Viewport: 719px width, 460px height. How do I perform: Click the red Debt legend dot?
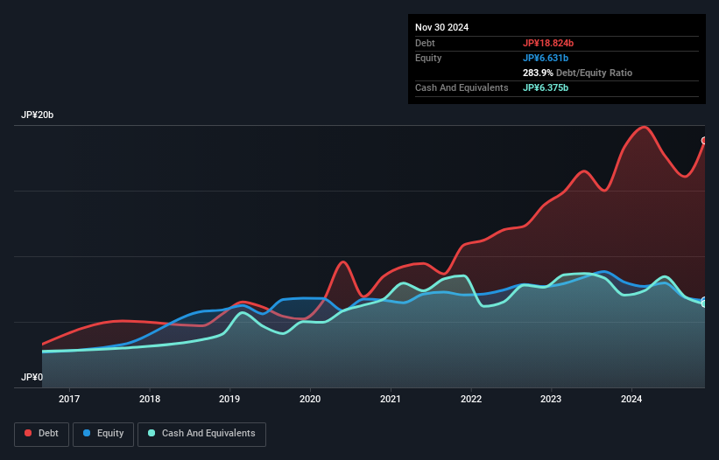tap(28, 433)
